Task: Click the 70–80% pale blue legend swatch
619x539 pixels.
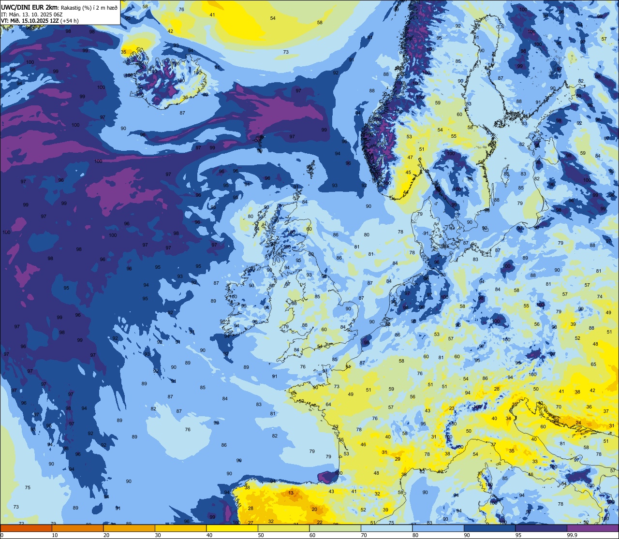Action: pyautogui.click(x=386, y=528)
